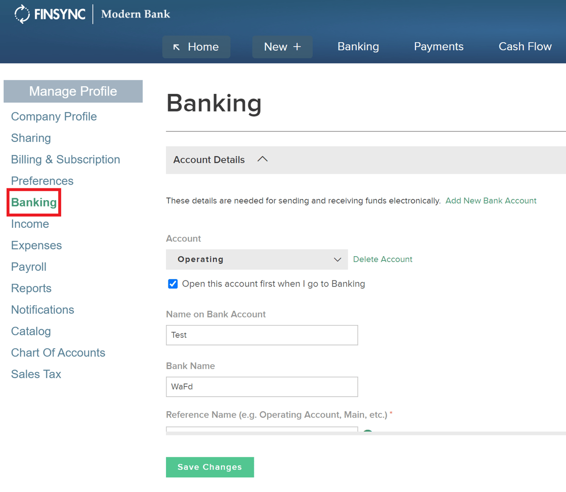
Task: Navigate to the Payments menu
Action: point(438,46)
